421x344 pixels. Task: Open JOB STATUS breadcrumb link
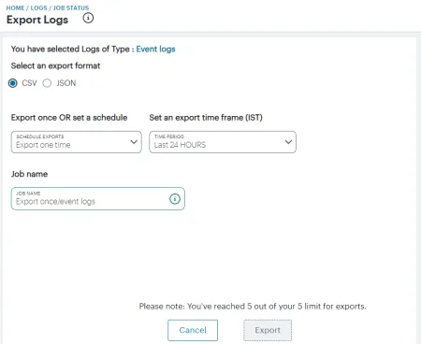[x=71, y=7]
